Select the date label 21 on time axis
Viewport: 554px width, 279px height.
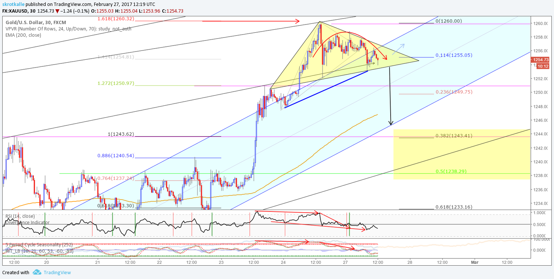point(98,262)
